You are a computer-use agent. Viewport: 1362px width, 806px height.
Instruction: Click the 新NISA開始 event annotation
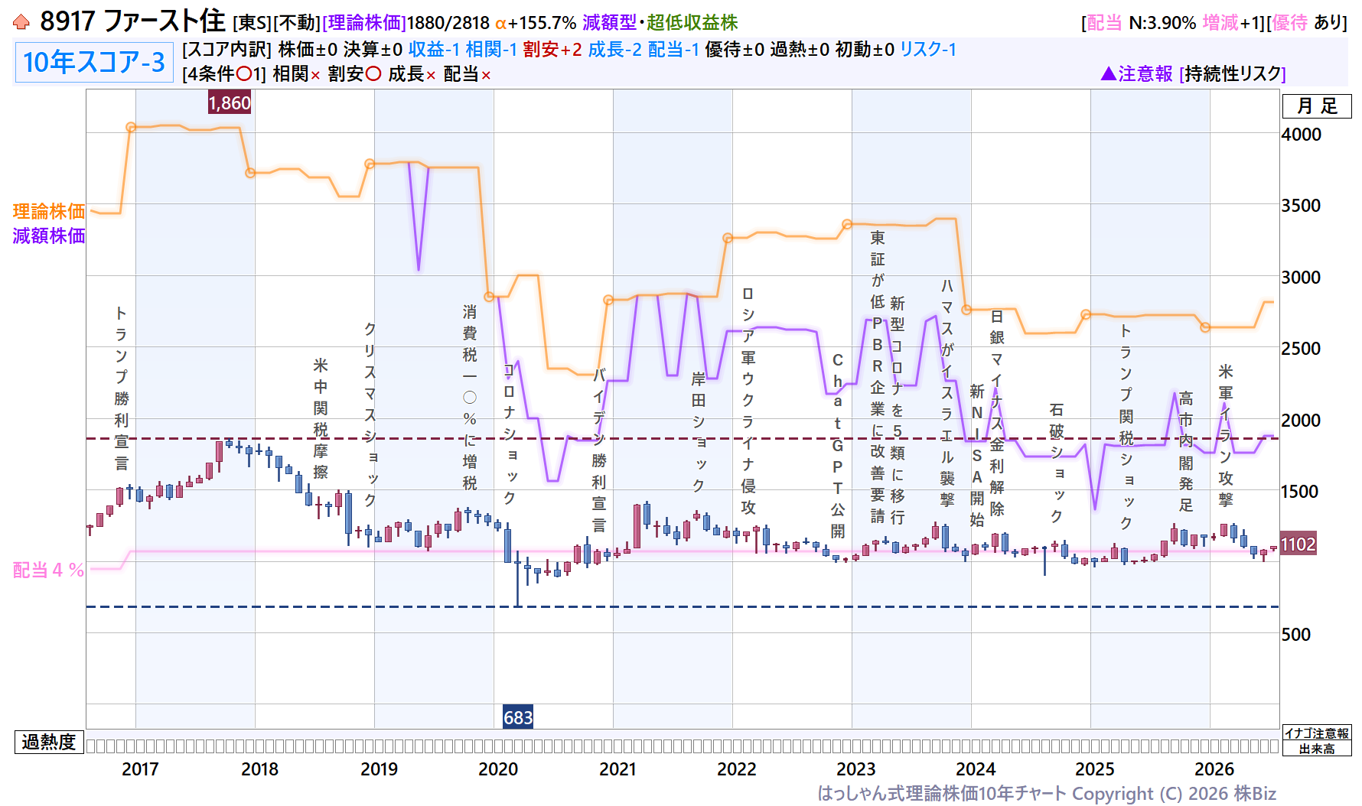click(977, 456)
